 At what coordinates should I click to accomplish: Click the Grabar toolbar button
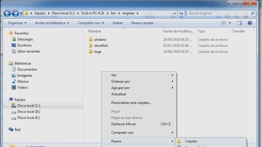[117, 23]
